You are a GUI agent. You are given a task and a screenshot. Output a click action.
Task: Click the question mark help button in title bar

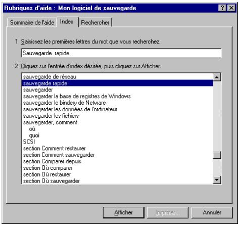click(x=222, y=8)
